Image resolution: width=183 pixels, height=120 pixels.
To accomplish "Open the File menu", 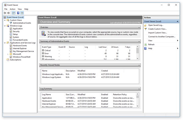I will [6, 9].
